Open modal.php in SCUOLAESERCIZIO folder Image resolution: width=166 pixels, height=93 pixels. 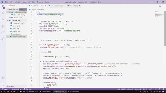(x=17, y=34)
